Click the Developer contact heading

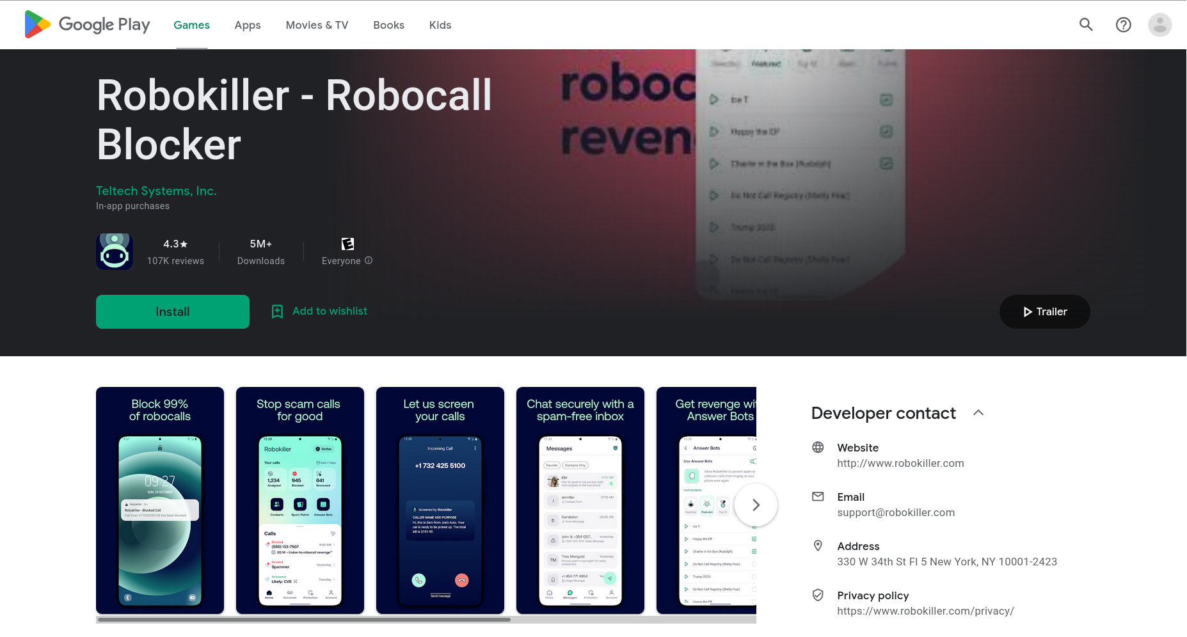tap(883, 413)
